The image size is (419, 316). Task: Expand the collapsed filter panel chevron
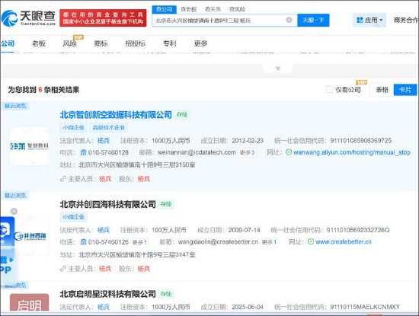coord(277,68)
